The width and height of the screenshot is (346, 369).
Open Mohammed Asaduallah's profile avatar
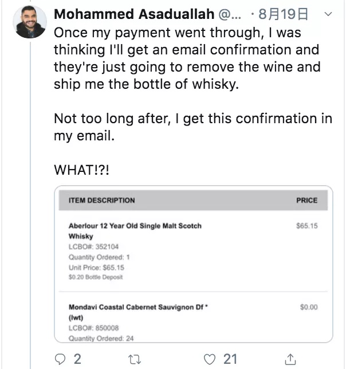(x=30, y=22)
